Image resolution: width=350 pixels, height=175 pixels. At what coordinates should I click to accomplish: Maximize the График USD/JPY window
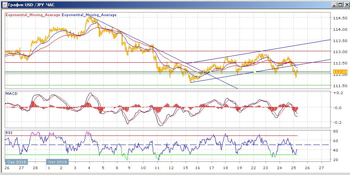(340, 4)
